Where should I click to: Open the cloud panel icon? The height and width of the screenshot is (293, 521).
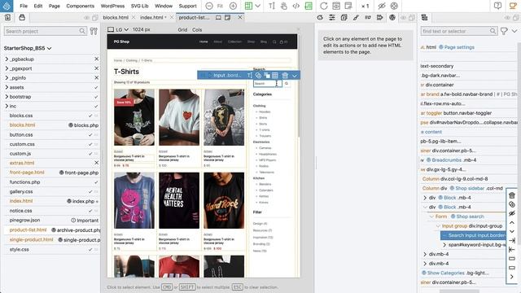320,17
